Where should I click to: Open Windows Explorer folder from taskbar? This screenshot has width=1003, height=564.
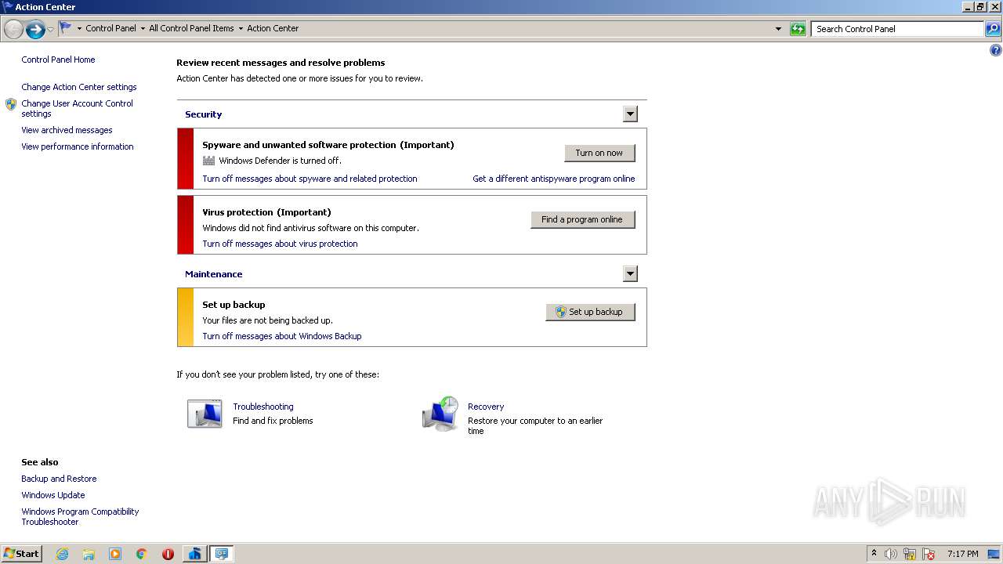(89, 554)
